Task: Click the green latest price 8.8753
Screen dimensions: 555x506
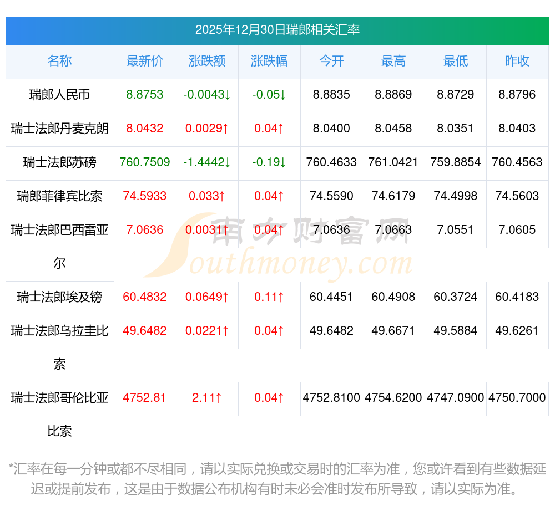Action: (x=145, y=95)
